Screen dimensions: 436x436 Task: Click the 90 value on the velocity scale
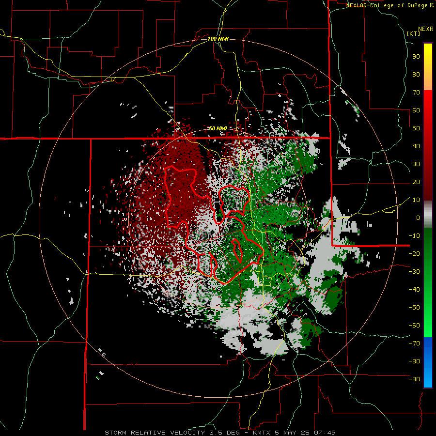click(x=416, y=57)
